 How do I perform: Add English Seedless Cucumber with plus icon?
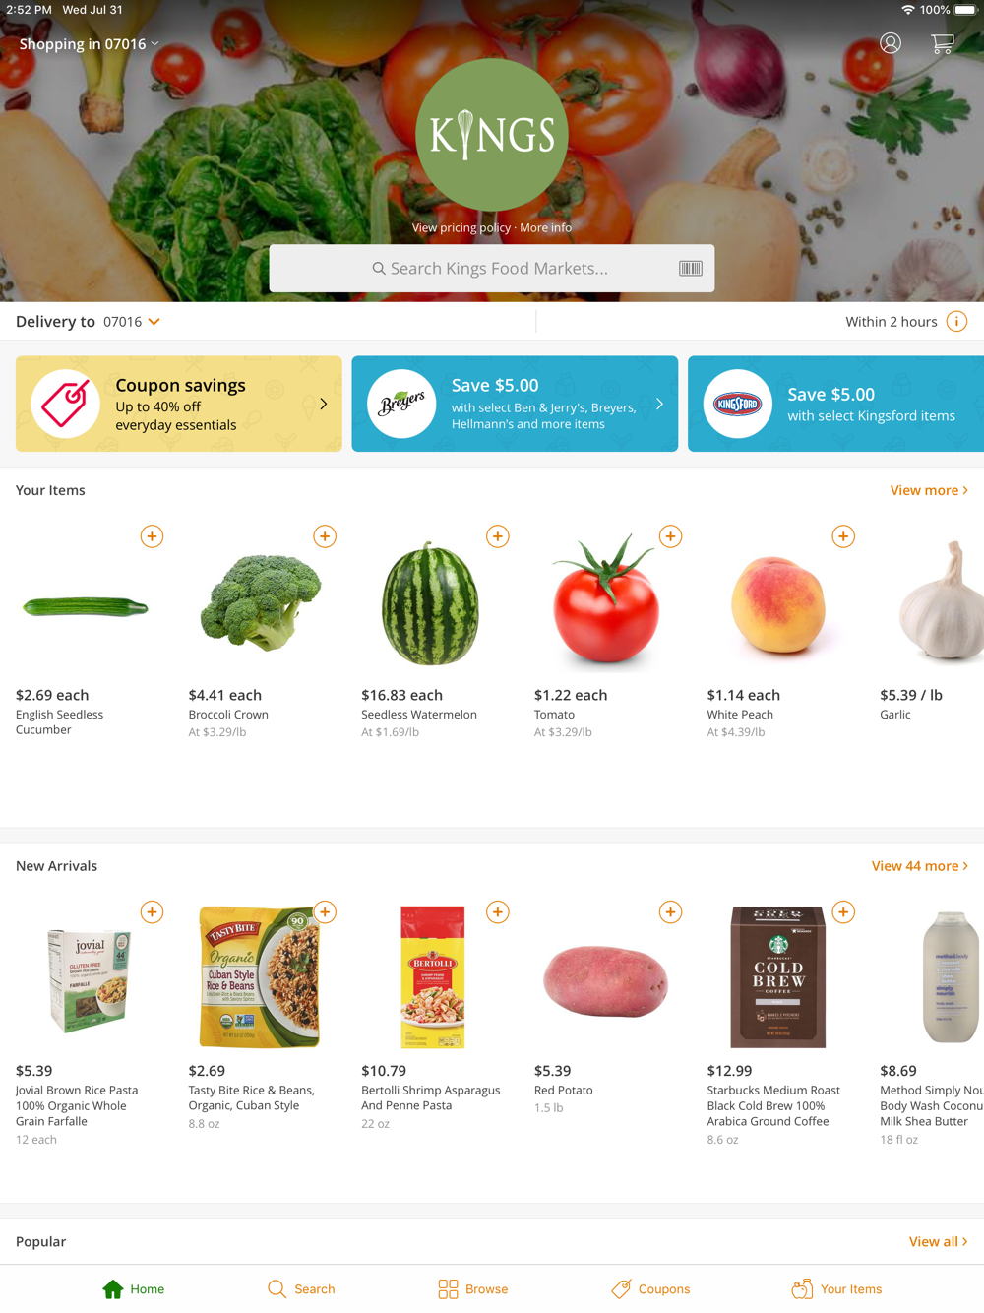pos(152,536)
